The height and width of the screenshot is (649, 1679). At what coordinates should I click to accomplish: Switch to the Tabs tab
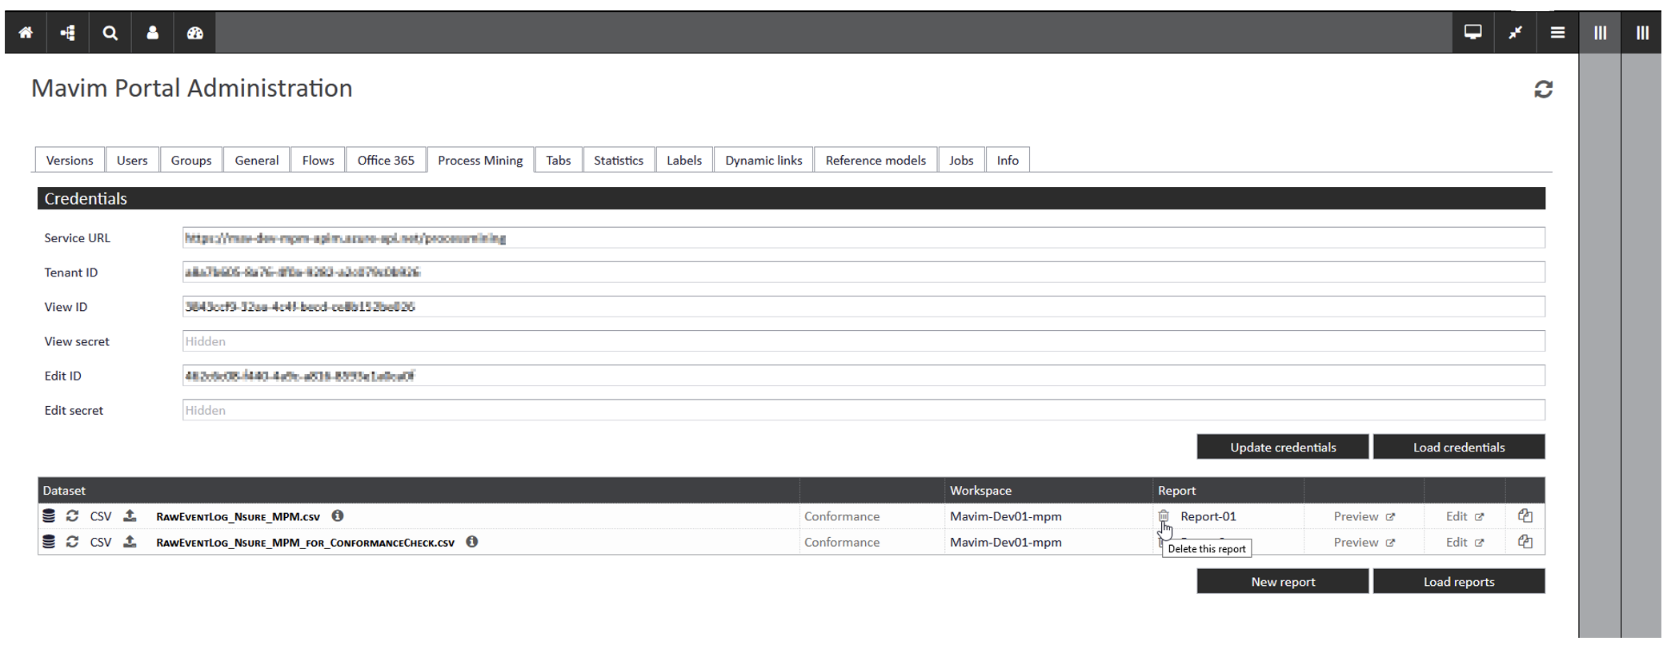click(x=559, y=160)
